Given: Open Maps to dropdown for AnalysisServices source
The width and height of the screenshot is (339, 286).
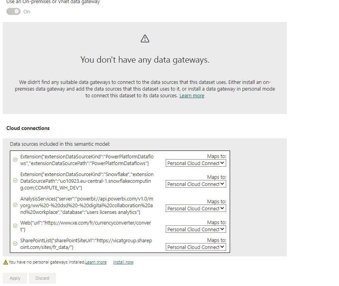Looking at the screenshot, I should (x=196, y=208).
